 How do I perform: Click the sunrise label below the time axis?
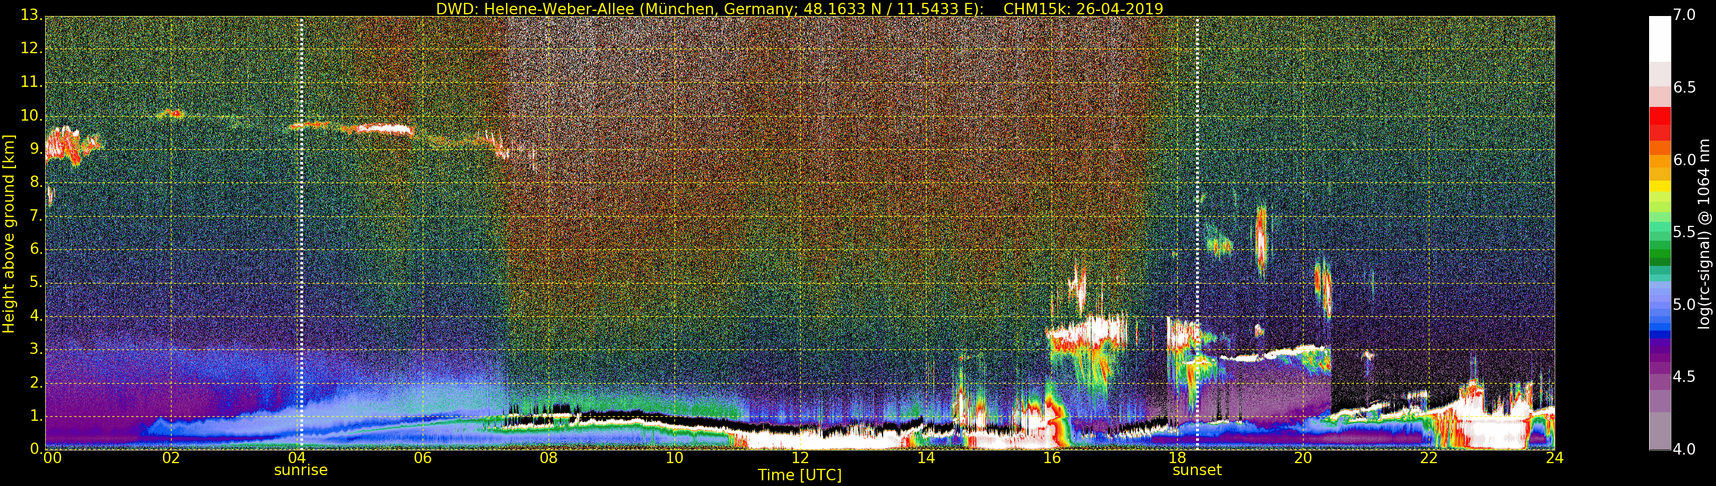(x=301, y=470)
